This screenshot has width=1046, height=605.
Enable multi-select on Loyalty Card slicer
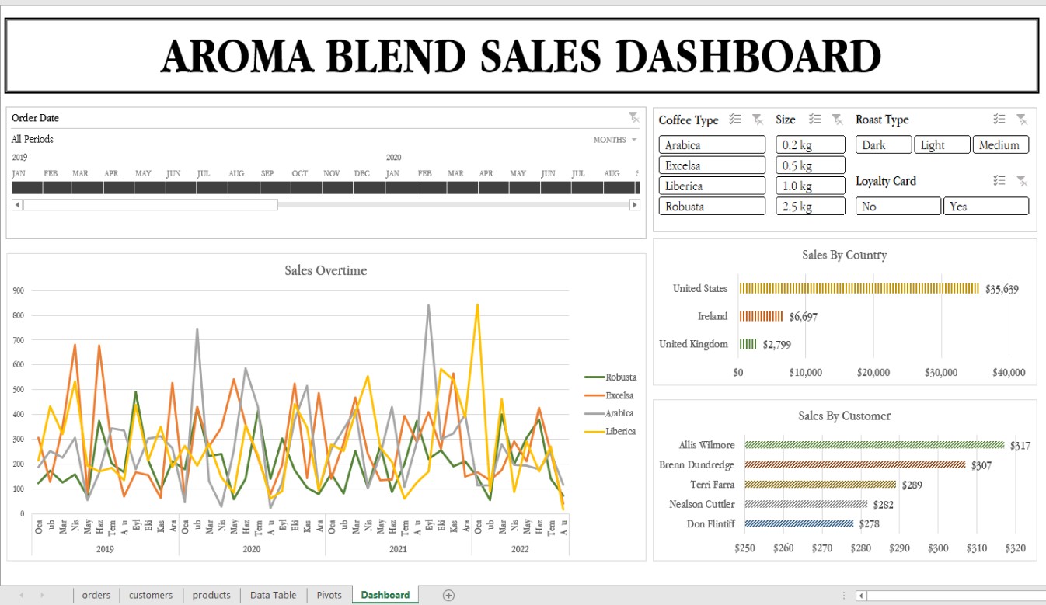pyautogui.click(x=999, y=181)
